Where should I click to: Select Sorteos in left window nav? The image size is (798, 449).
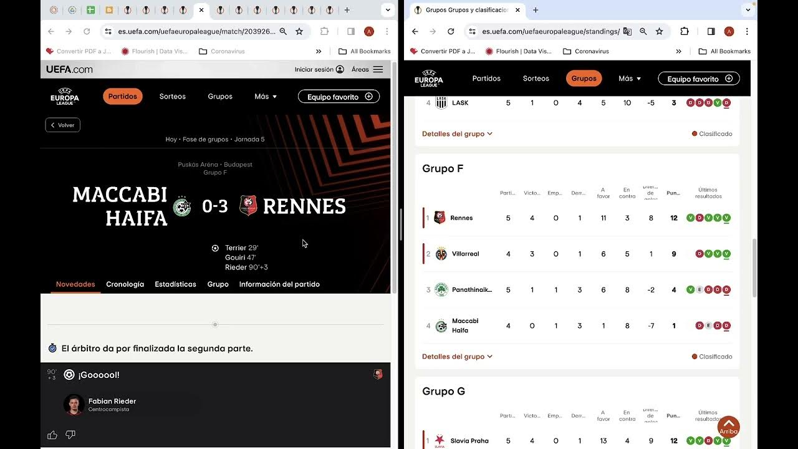(x=173, y=96)
